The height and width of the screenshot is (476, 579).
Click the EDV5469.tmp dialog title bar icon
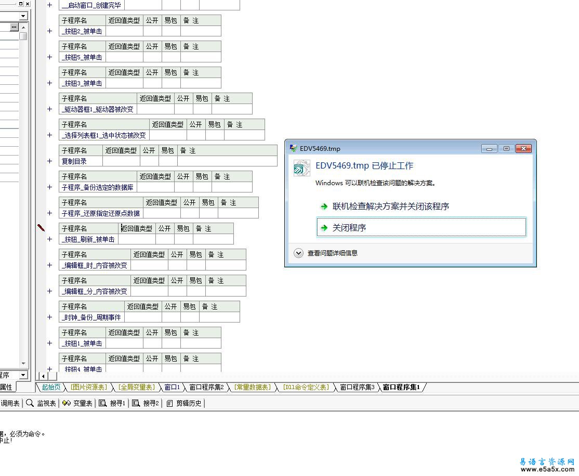294,148
